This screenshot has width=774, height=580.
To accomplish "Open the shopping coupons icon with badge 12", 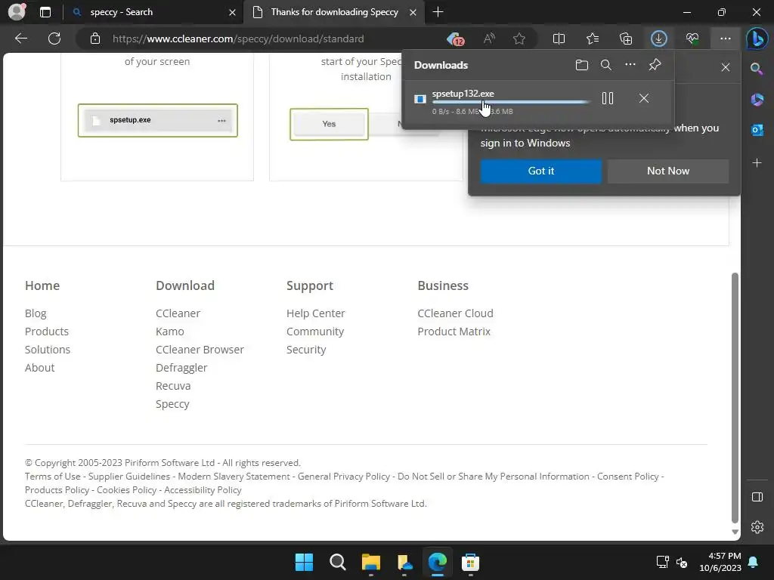I will 455,39.
